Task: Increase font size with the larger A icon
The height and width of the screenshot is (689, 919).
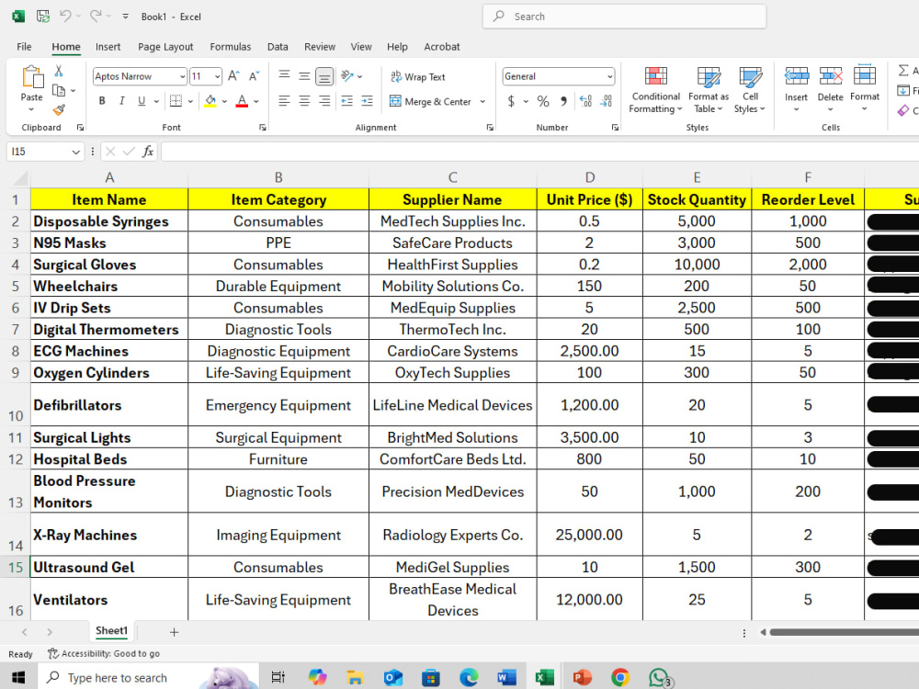Action: pos(233,76)
